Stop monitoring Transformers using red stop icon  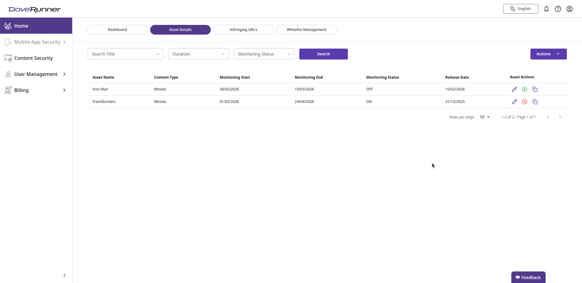click(x=525, y=101)
